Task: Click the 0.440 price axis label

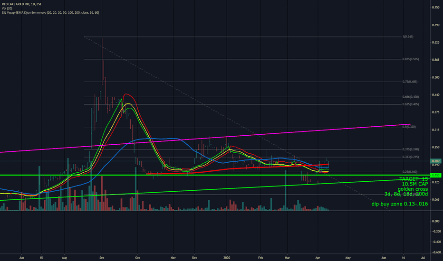Action: (435, 95)
